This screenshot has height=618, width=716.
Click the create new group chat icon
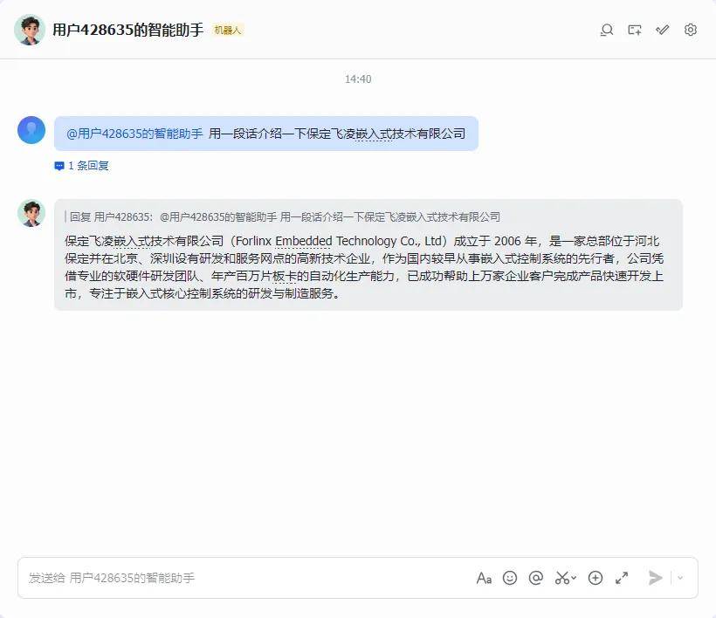[x=635, y=31]
